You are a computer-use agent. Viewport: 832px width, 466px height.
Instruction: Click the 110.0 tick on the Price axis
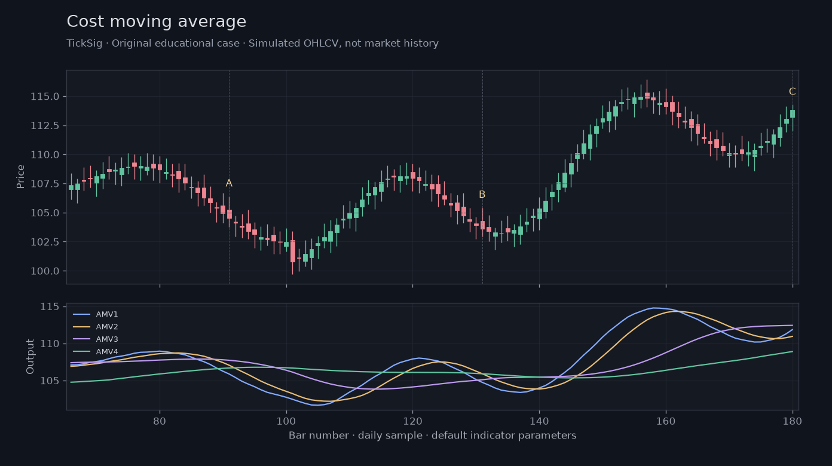[45, 155]
